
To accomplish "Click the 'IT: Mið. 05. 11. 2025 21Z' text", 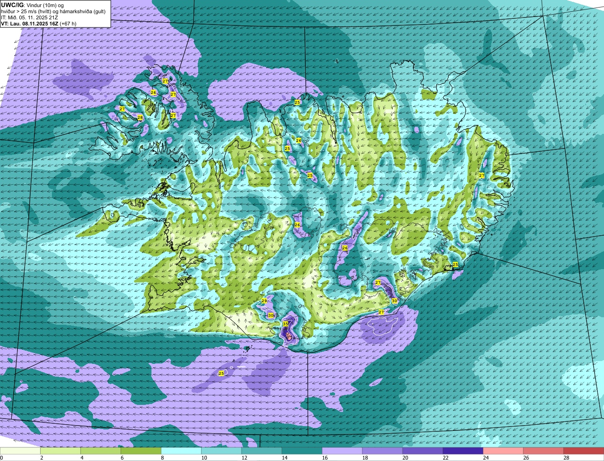I will coord(29,17).
